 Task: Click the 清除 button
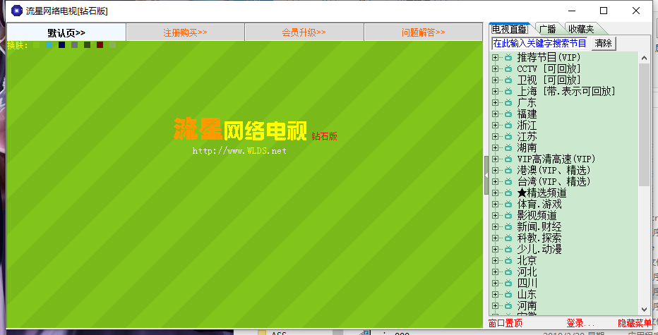click(x=604, y=43)
